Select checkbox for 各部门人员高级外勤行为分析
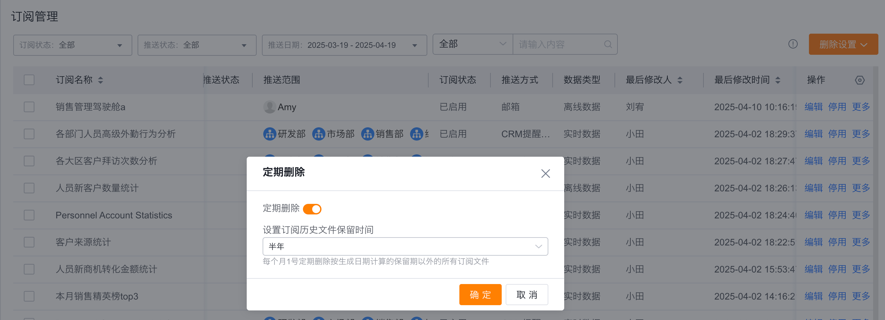This screenshot has width=885, height=320. click(x=29, y=134)
